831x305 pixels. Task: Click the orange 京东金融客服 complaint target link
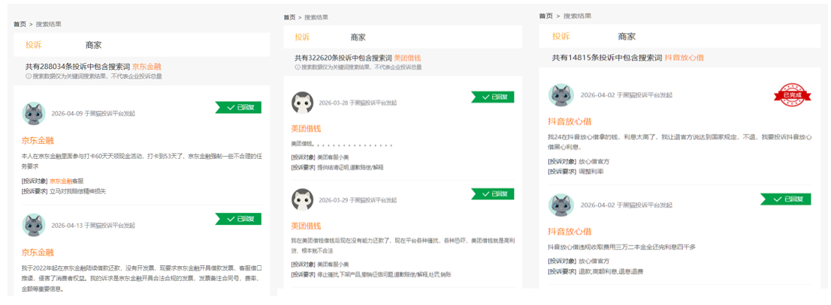tap(67, 181)
